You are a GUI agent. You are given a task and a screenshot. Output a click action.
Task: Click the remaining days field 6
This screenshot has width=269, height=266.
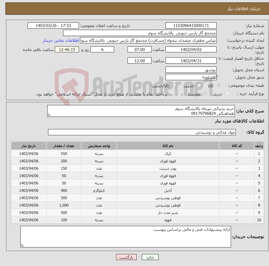[x=102, y=50]
